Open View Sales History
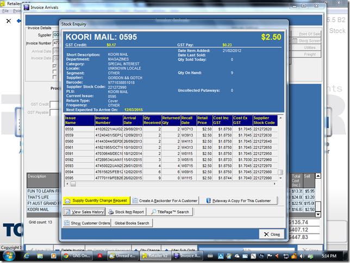Screen dimensions: 350x263 coord(84,212)
